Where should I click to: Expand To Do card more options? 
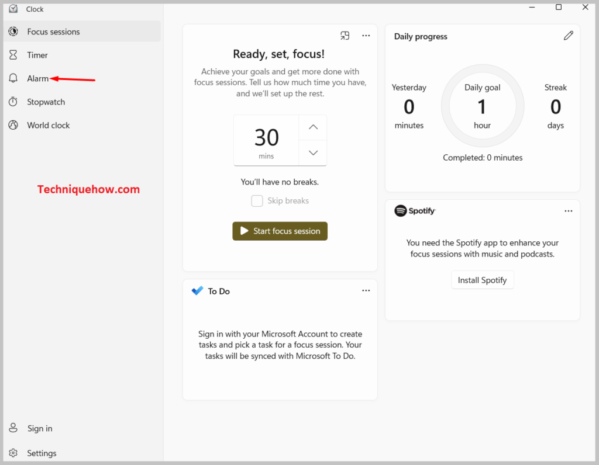coord(366,290)
